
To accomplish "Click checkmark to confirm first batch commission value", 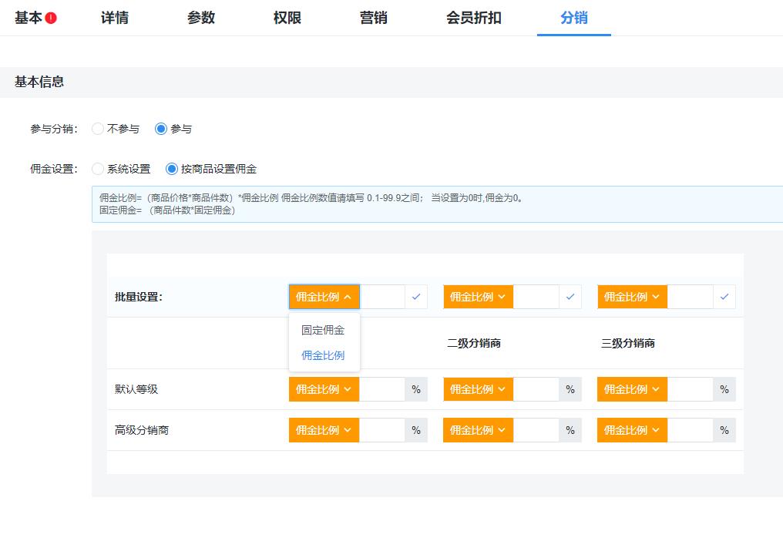I will coord(416,297).
